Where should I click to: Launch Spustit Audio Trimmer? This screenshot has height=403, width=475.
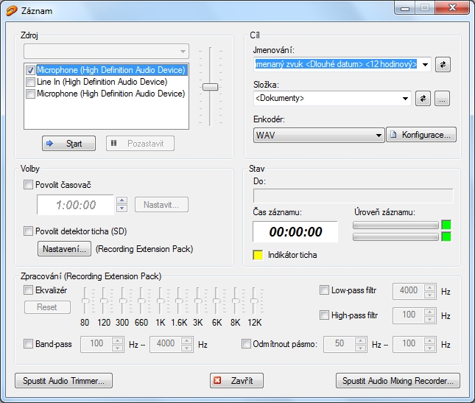point(63,381)
